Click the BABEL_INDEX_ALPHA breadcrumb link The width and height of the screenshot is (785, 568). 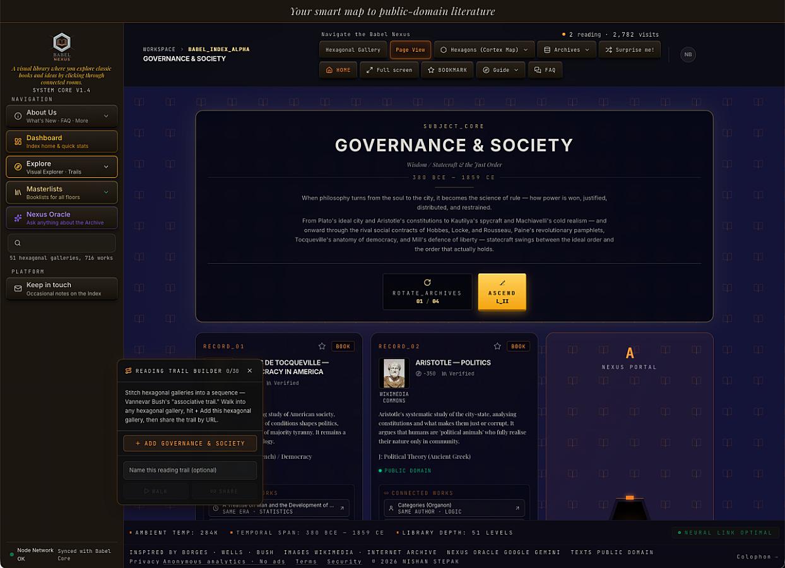point(218,49)
